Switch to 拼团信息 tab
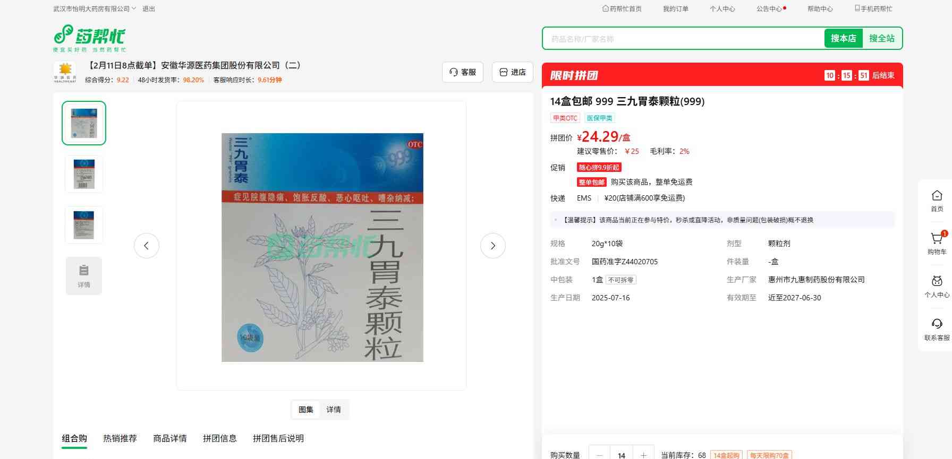Screen dimensions: 952x459 [219, 438]
